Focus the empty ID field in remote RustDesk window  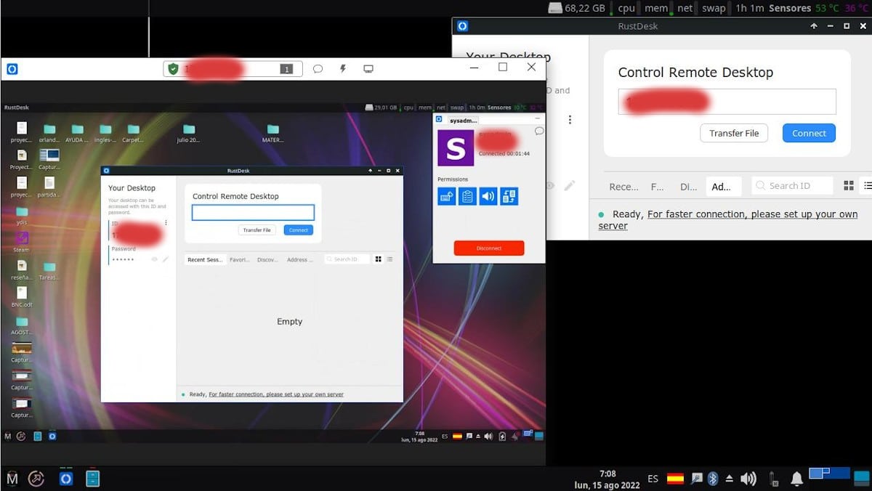[253, 212]
